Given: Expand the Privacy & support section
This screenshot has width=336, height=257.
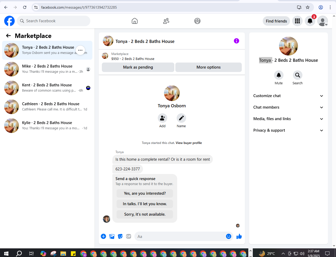Looking at the screenshot, I should click(288, 130).
